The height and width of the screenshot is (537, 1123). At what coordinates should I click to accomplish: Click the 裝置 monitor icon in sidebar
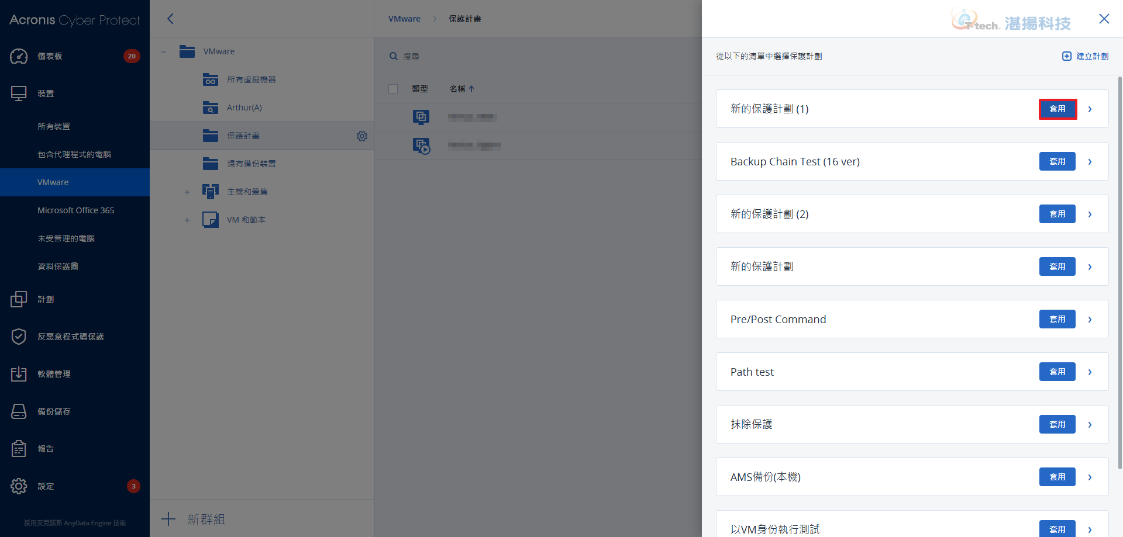click(x=19, y=93)
